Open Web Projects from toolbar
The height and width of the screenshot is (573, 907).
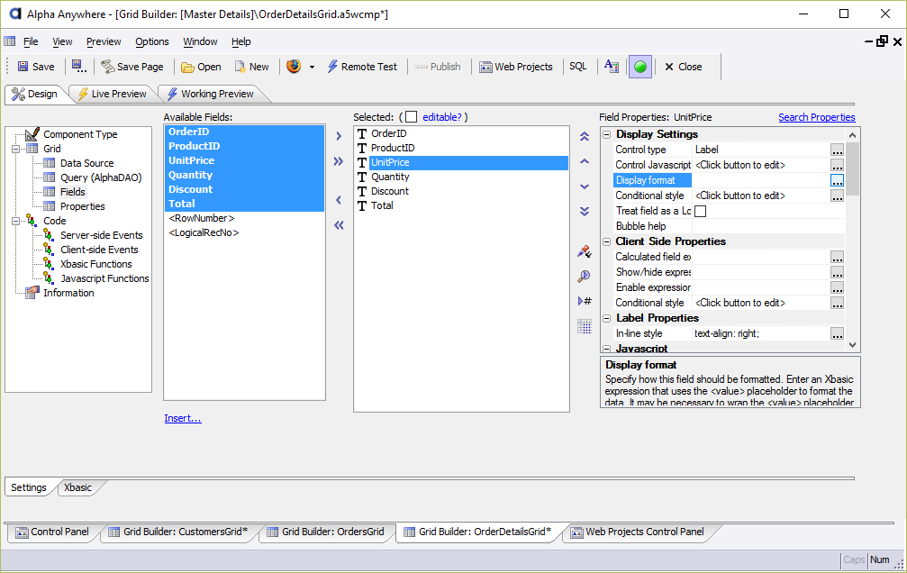click(x=516, y=67)
